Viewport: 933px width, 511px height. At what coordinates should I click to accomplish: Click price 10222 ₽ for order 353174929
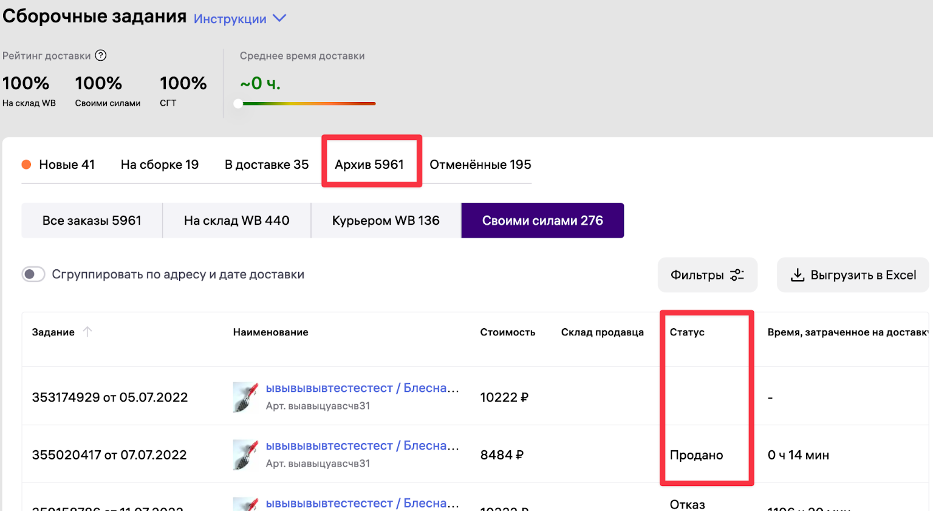click(x=504, y=397)
